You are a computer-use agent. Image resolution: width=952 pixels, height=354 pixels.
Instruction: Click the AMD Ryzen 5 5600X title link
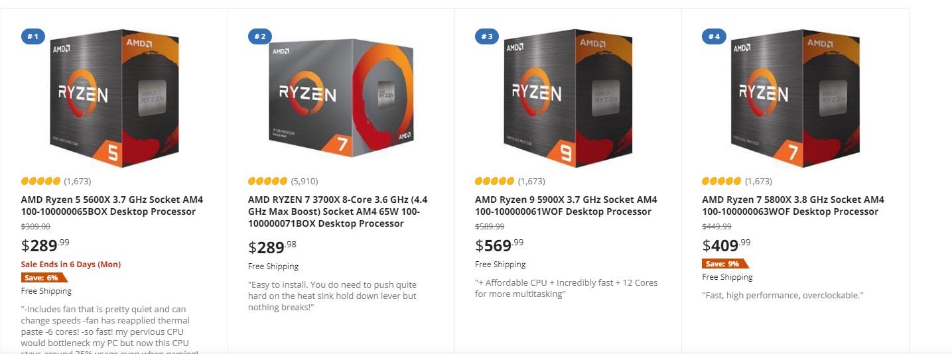tap(111, 206)
